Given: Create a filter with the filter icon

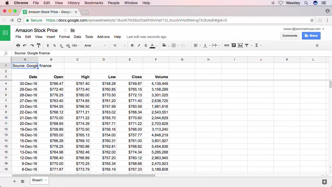Looking at the screenshot, I should [245, 45].
